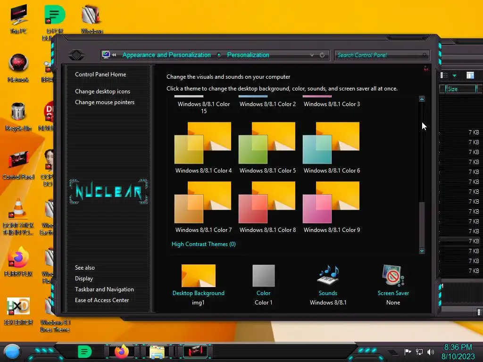Open the Recycle Bin icon

click(18, 116)
